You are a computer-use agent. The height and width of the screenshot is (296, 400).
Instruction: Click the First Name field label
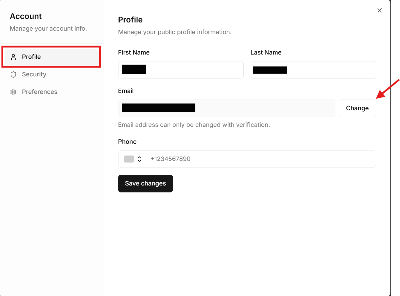[134, 52]
